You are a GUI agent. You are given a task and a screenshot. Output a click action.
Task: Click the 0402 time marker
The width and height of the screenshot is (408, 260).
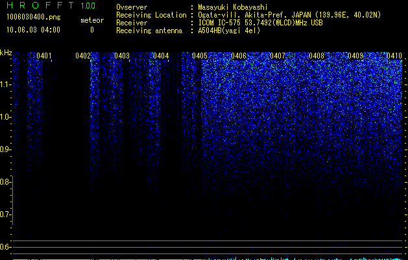83,56
